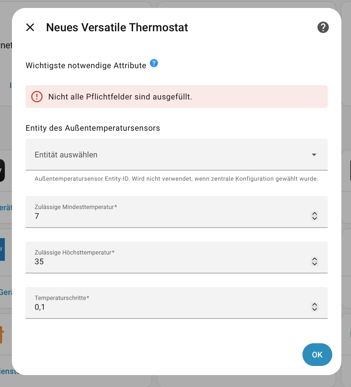Click the Außentemperatursensor Entity-ID helper text

[x=176, y=179]
